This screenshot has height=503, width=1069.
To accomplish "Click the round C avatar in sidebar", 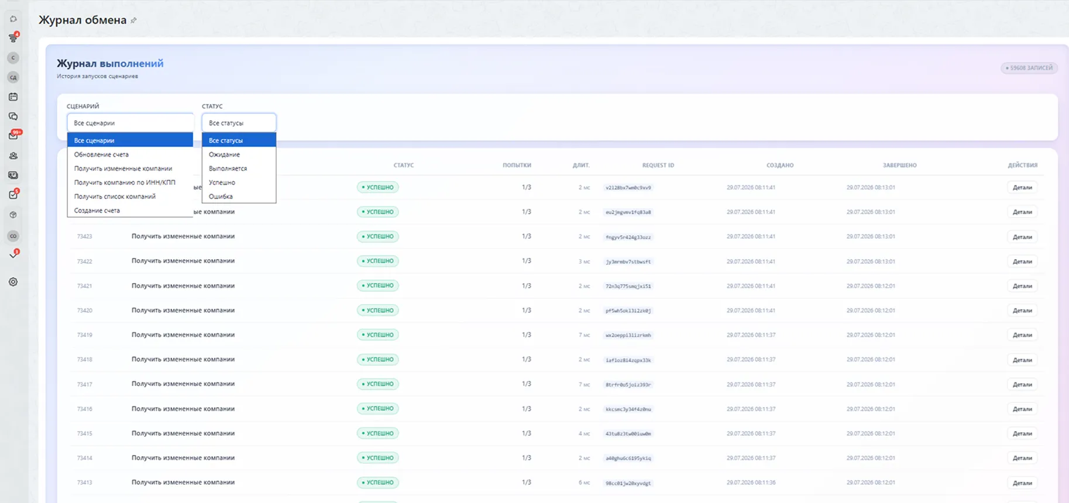I will (13, 58).
